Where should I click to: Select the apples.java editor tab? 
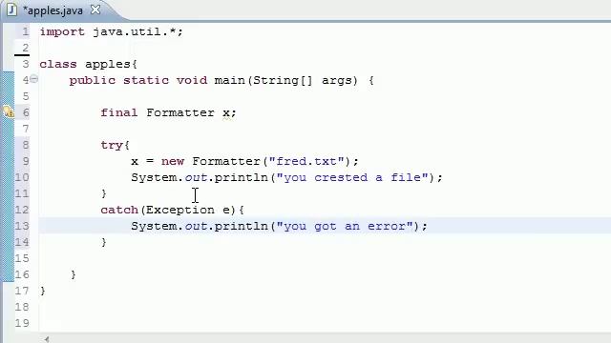click(x=53, y=10)
